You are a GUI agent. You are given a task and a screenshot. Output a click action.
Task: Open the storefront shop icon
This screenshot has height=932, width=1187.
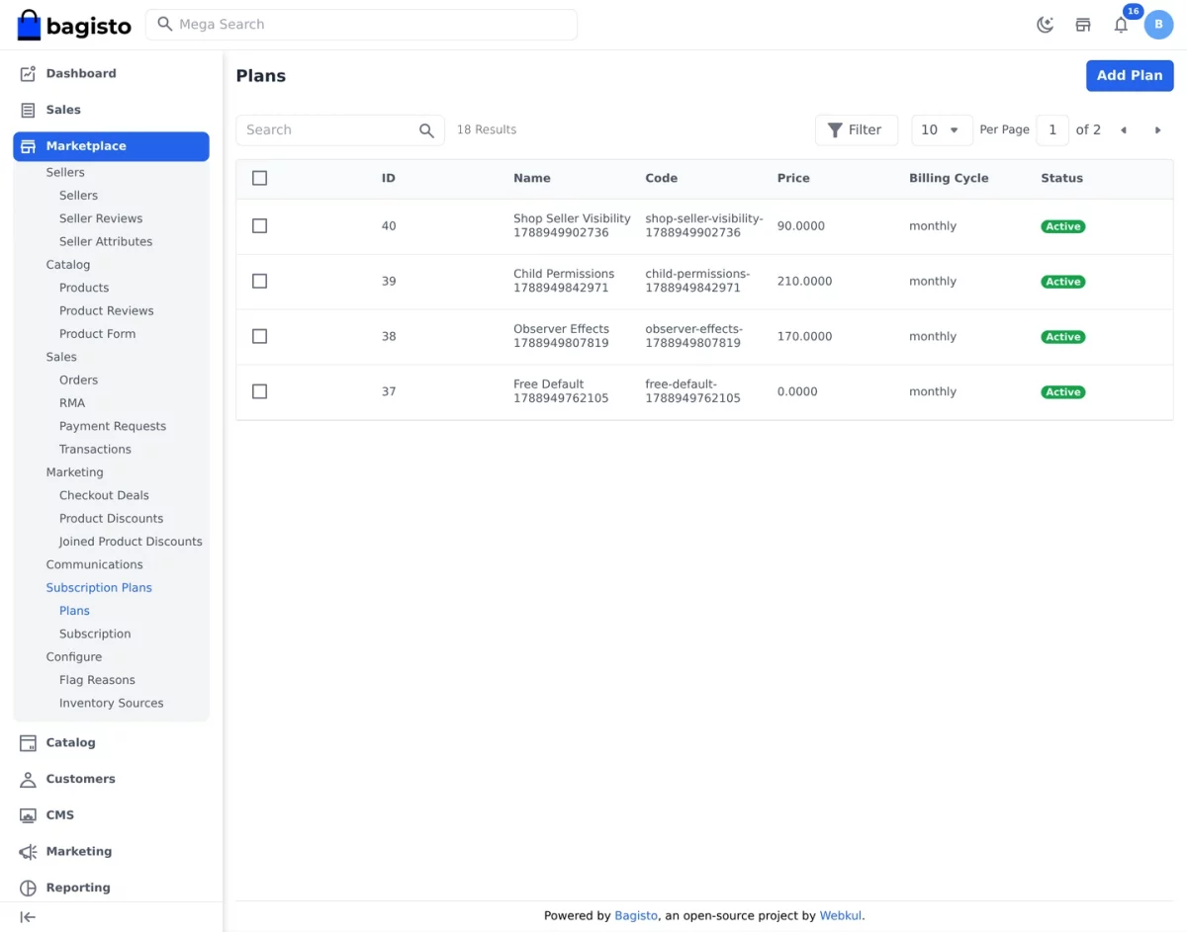click(x=1083, y=25)
